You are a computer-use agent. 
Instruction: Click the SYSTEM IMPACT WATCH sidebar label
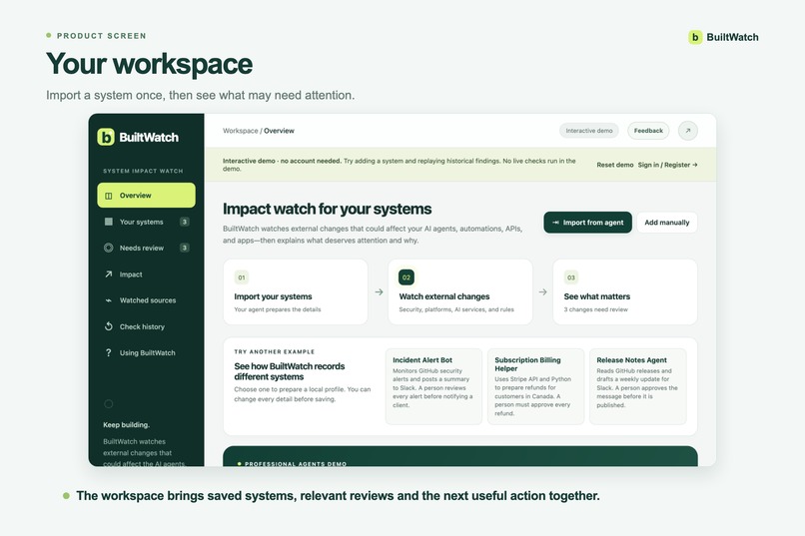[x=143, y=171]
